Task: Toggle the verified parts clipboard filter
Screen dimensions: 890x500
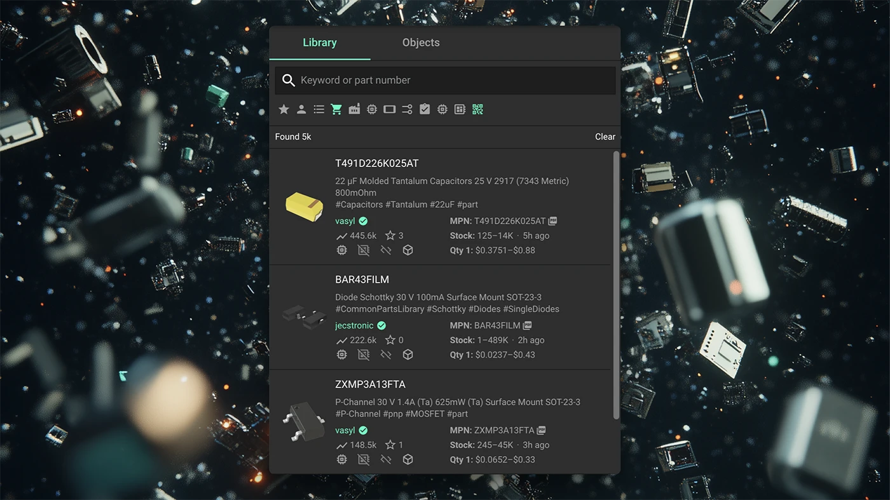Action: 425,109
